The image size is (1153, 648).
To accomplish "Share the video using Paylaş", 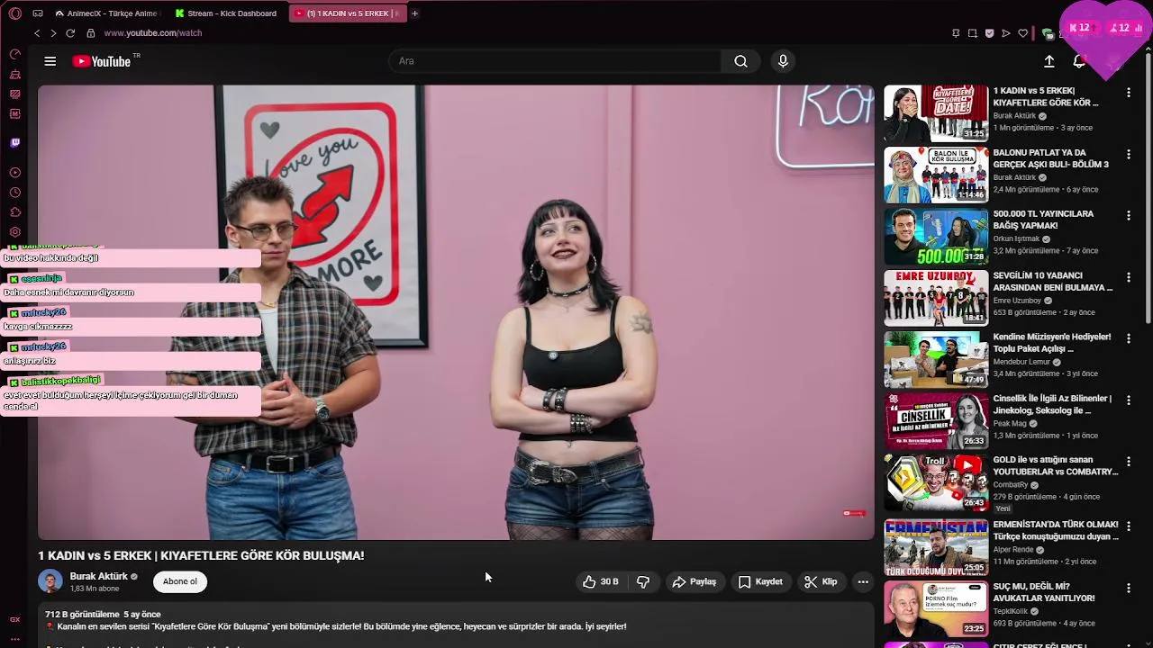I will click(x=694, y=582).
